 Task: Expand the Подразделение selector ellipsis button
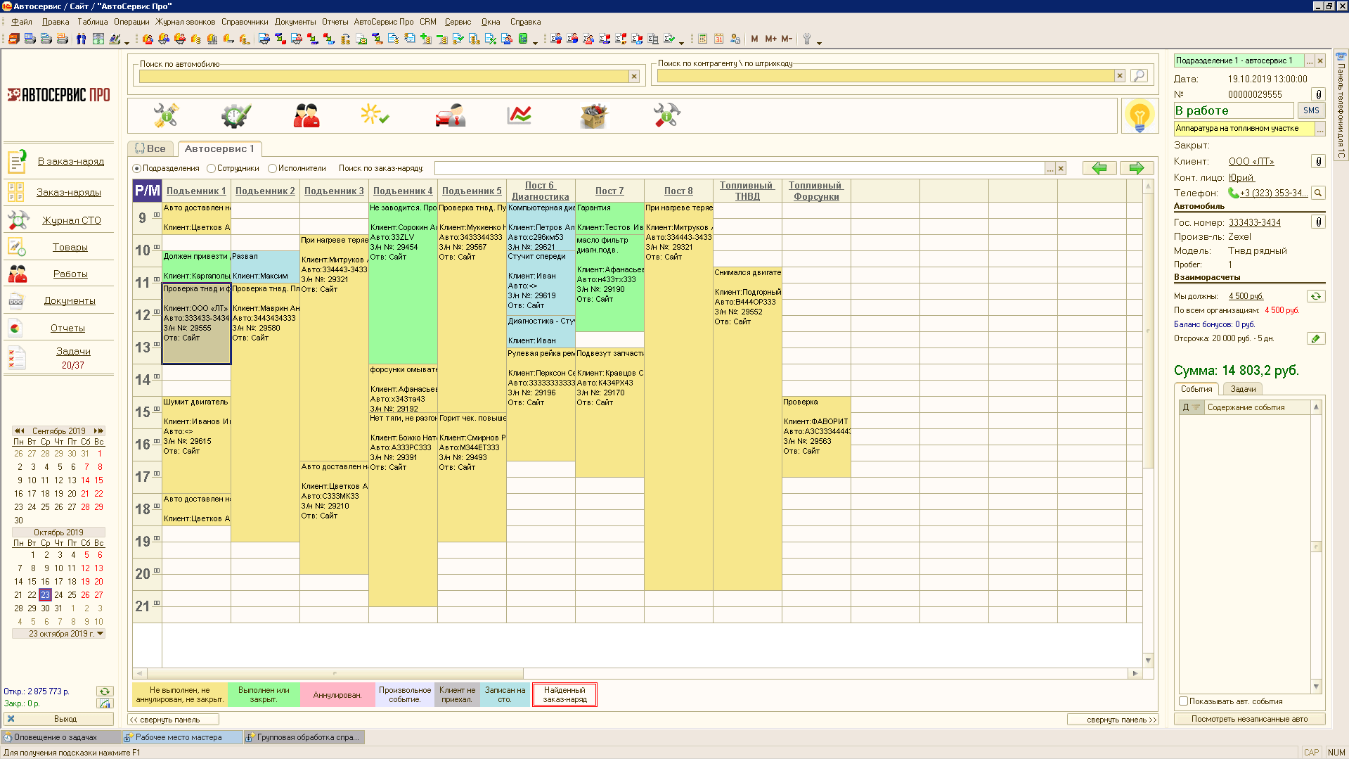click(1309, 61)
